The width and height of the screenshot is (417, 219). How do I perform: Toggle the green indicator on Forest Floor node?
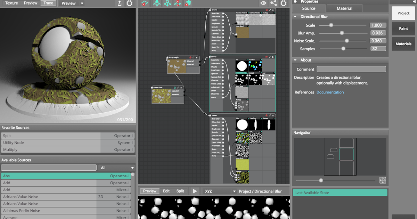[x=175, y=88]
